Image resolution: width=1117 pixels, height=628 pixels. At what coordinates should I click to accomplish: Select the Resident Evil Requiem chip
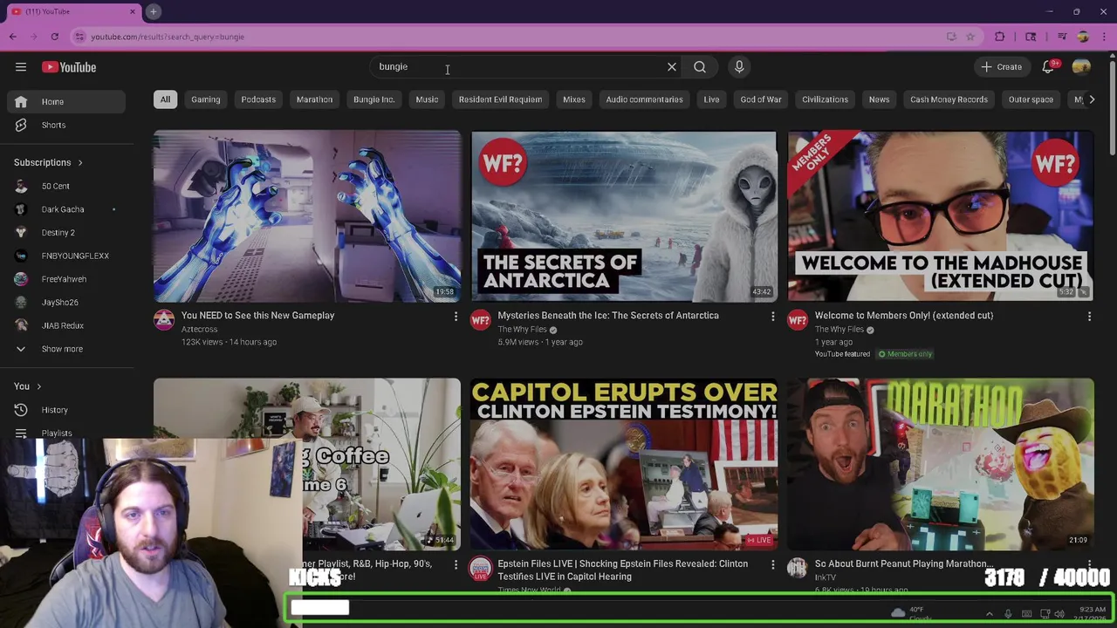coord(500,99)
